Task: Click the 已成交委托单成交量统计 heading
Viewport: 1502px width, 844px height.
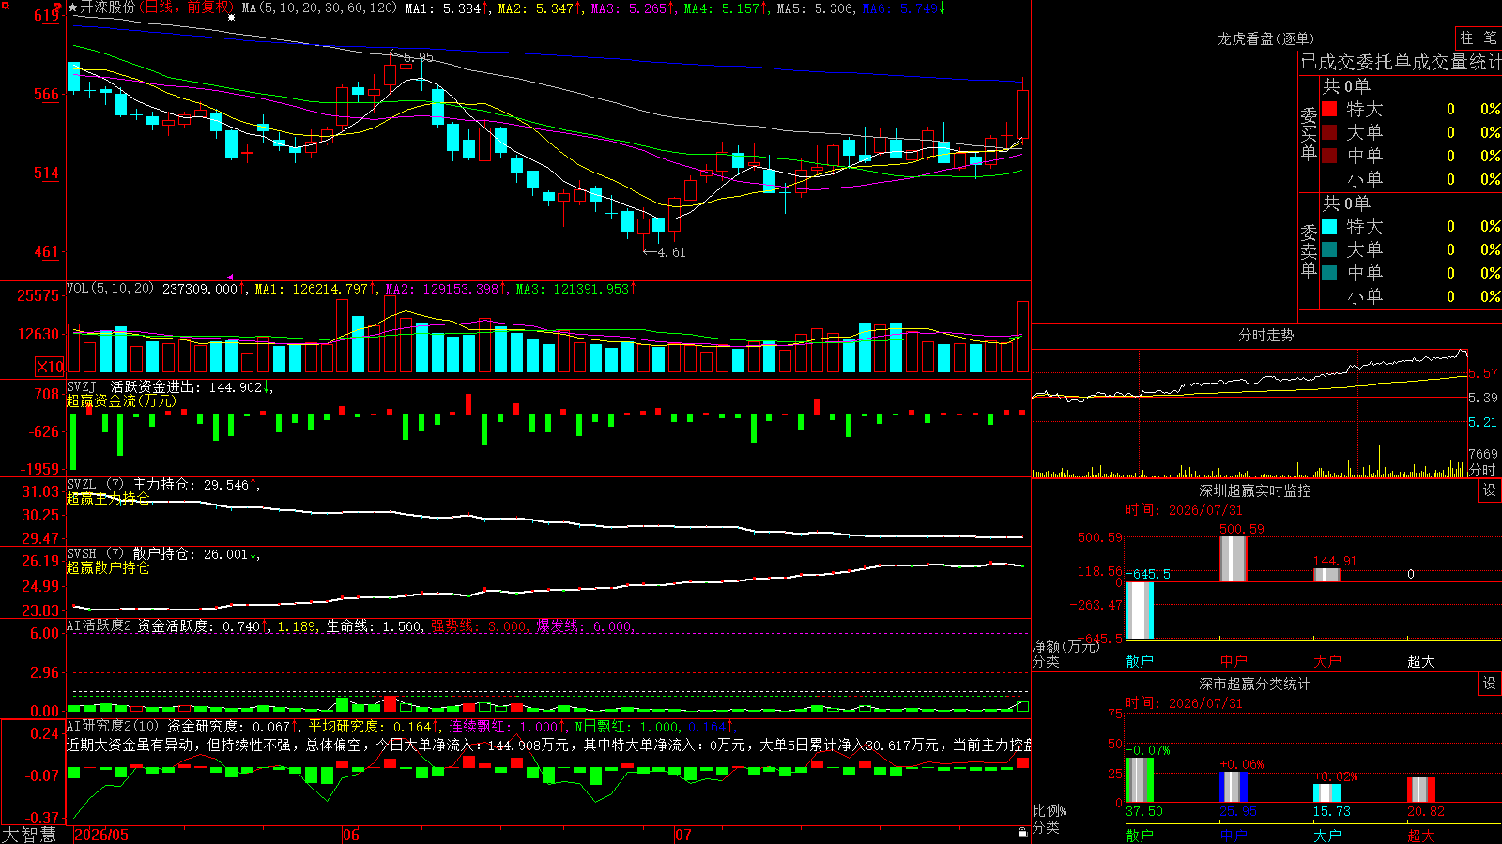Action: pos(1401,62)
